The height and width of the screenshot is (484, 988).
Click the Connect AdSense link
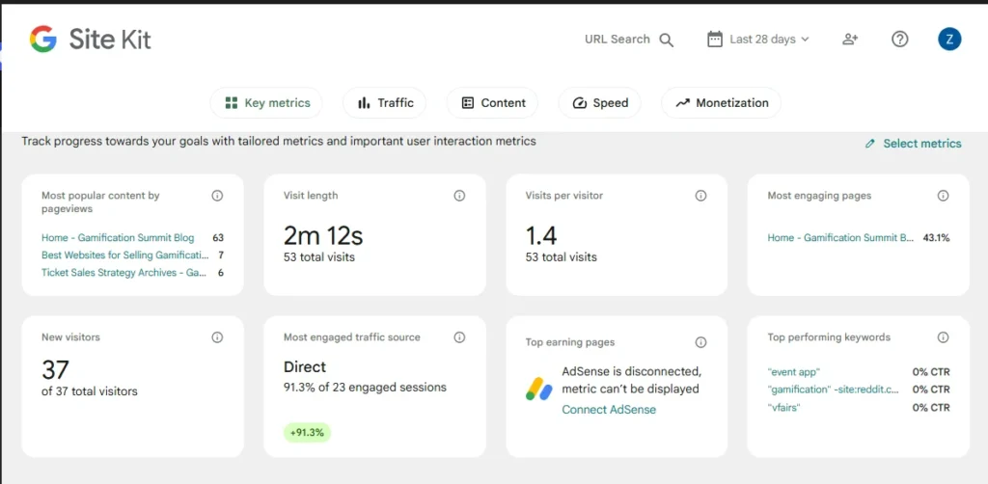click(x=609, y=410)
